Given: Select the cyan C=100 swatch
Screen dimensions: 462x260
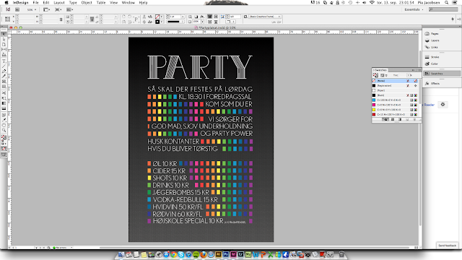Looking at the screenshot, I should tap(396, 100).
